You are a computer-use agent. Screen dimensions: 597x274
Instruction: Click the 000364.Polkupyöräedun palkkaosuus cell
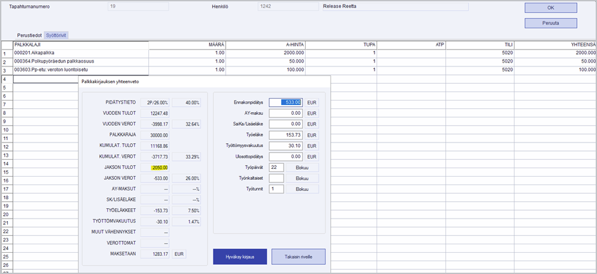[x=81, y=61]
